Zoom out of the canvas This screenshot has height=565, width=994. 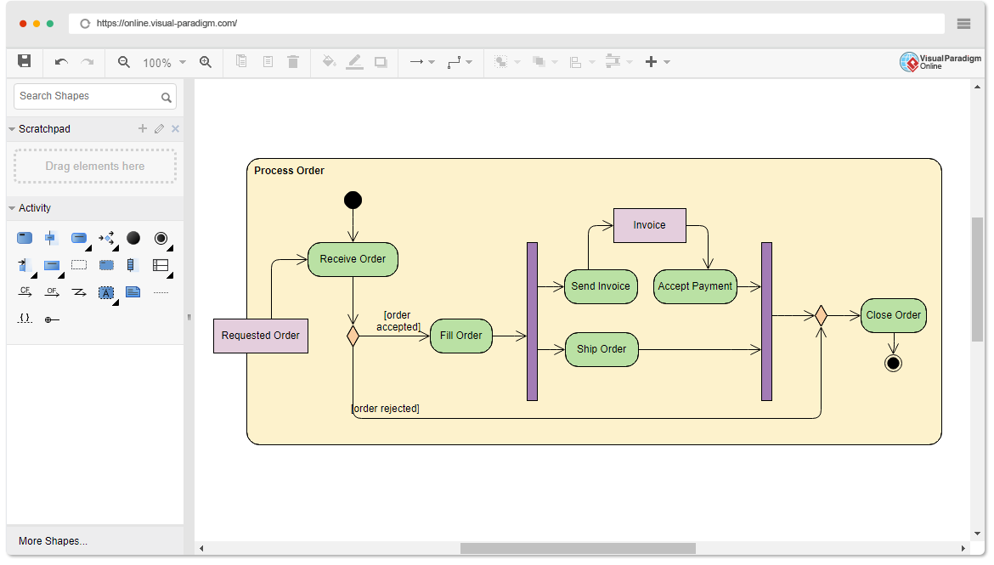124,61
